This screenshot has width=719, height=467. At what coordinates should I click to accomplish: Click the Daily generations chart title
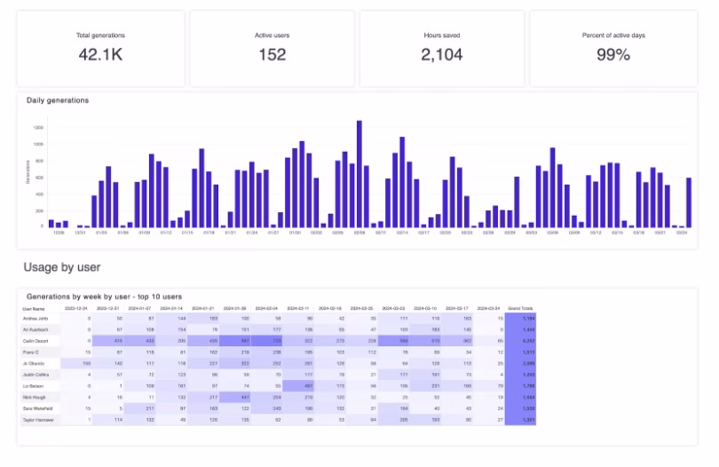pyautogui.click(x=58, y=100)
